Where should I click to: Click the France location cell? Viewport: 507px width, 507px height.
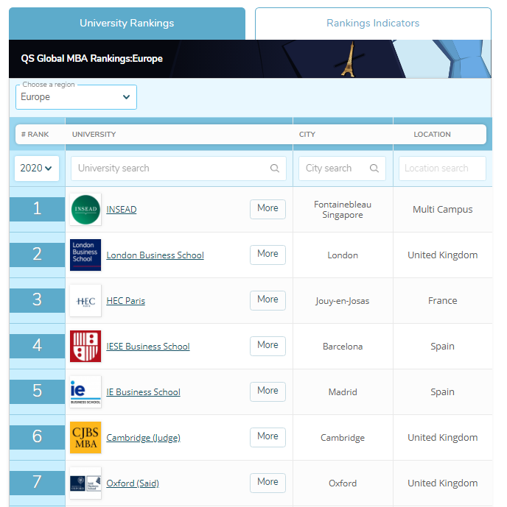[x=442, y=301]
